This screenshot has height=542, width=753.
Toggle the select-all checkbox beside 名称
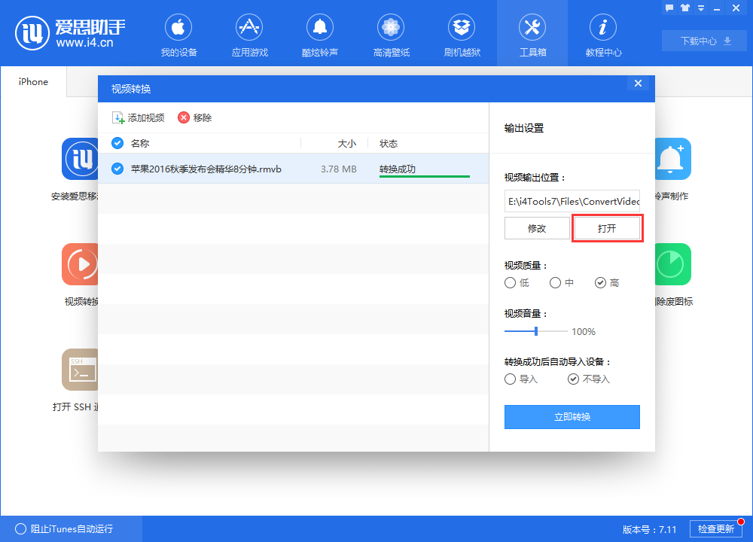[117, 143]
